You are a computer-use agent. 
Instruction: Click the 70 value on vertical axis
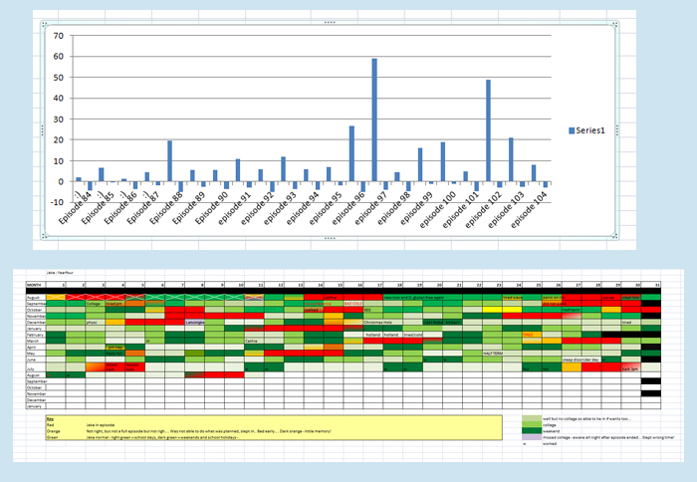[x=58, y=36]
